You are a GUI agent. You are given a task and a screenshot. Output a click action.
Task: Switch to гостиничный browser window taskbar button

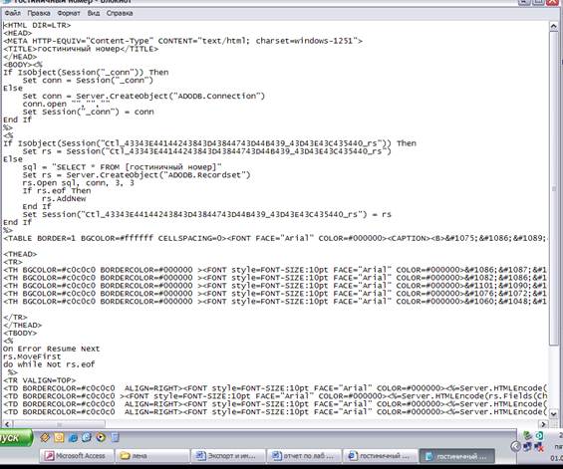[380, 456]
